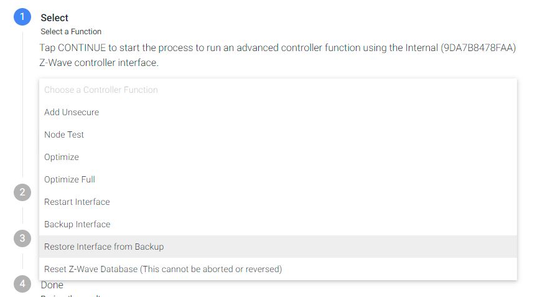Click the step 1 circle icon
Image resolution: width=540 pixels, height=297 pixels.
[x=22, y=17]
